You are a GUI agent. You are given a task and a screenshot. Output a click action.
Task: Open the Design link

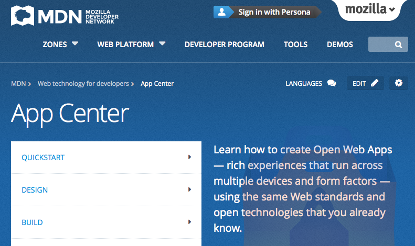pyautogui.click(x=35, y=190)
